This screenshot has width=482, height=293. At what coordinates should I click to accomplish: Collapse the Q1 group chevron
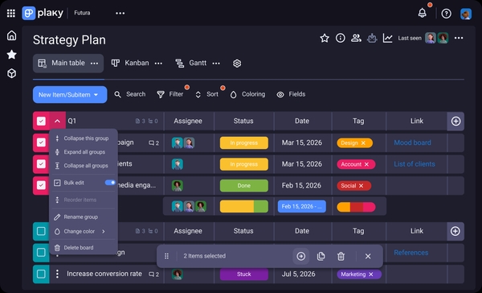58,121
